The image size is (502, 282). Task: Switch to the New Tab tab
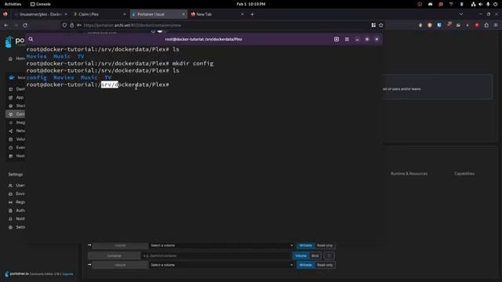(x=217, y=14)
